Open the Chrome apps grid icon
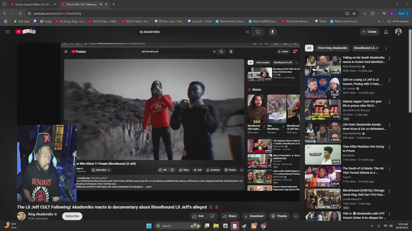The width and height of the screenshot is (412, 231). [x=5, y=21]
